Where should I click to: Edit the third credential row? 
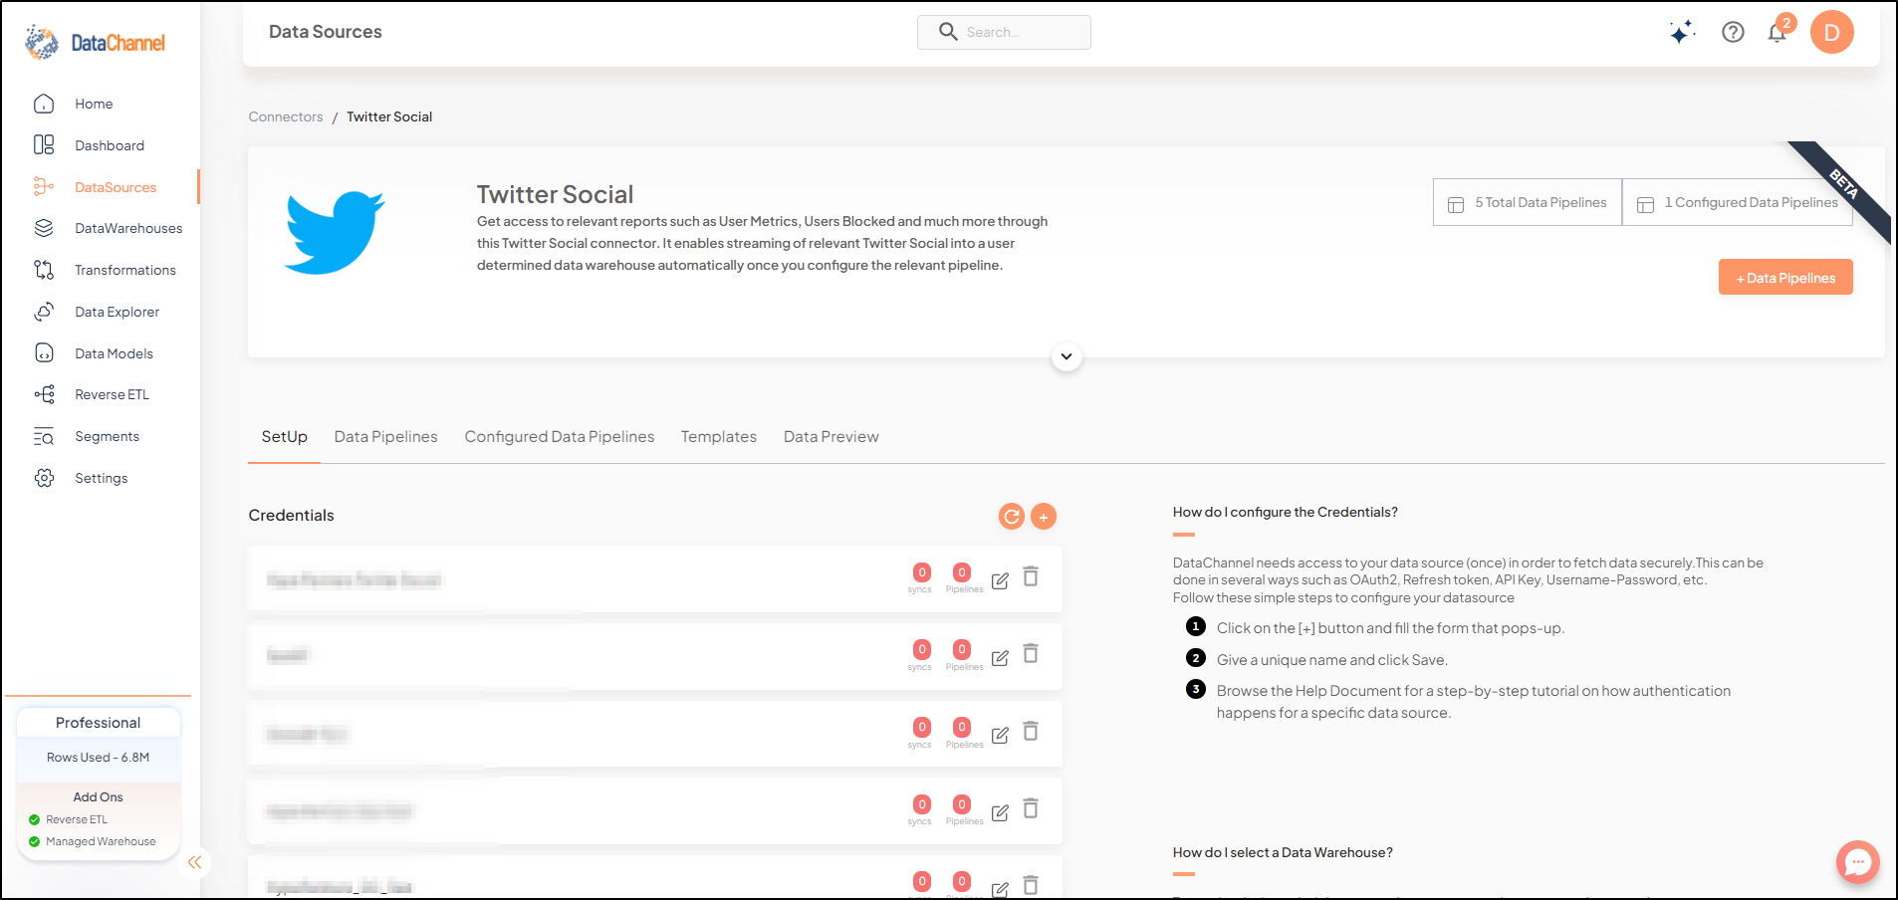pyautogui.click(x=1000, y=735)
